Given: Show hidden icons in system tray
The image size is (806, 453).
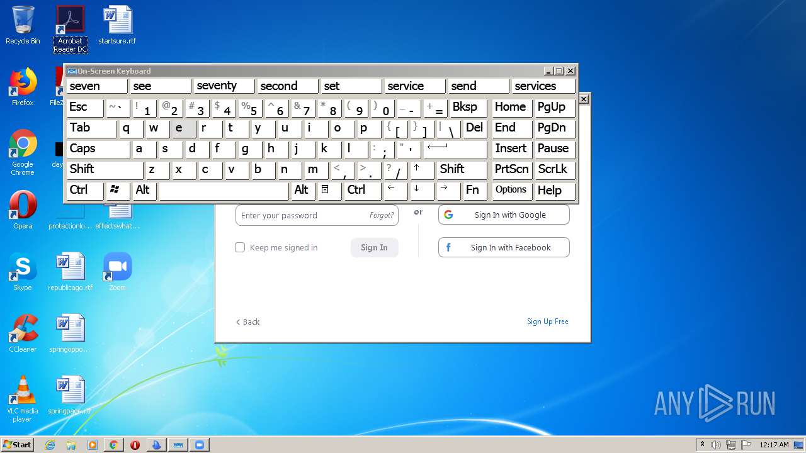Looking at the screenshot, I should [x=702, y=445].
